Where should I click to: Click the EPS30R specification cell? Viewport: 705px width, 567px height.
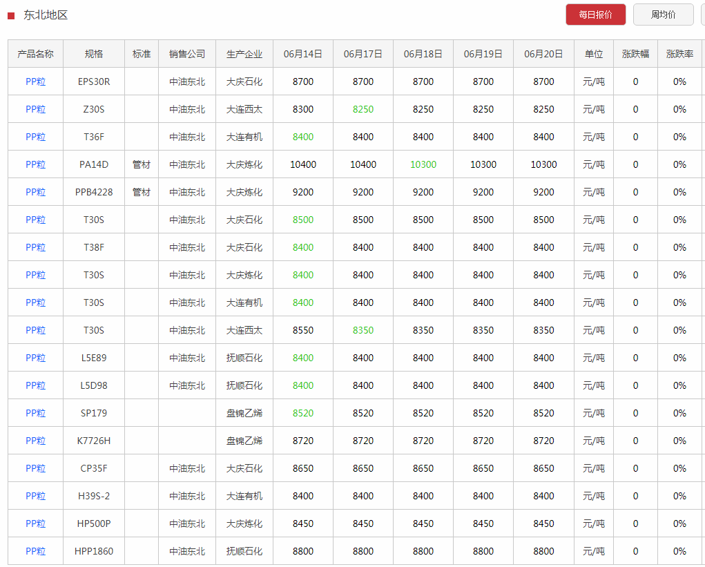pos(94,81)
